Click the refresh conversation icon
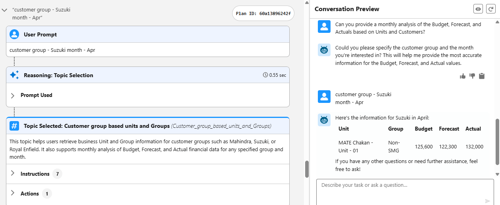The image size is (500, 205). click(490, 9)
